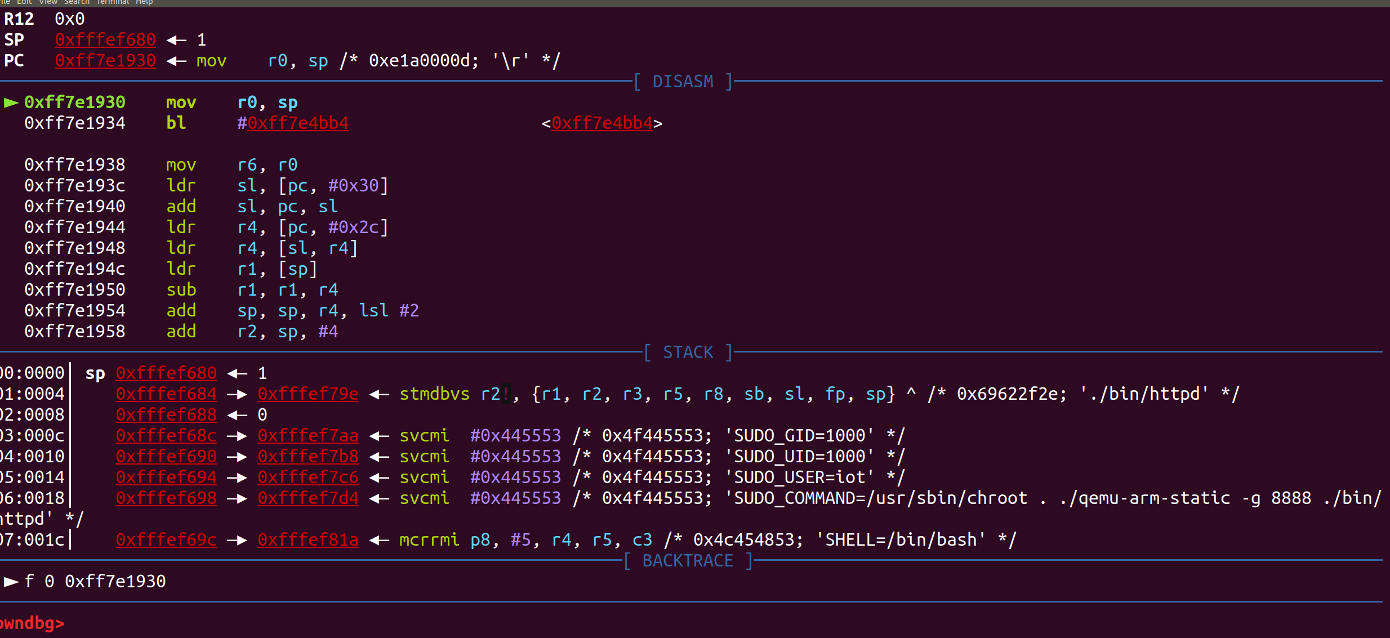
Task: Open the View menu
Action: coord(48,2)
